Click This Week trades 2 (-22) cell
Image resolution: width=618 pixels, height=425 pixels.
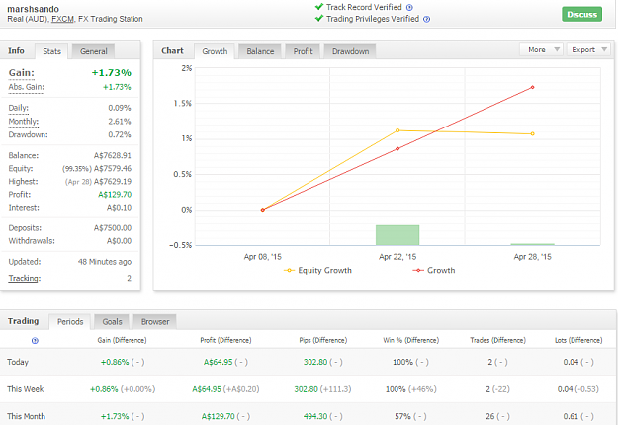pyautogui.click(x=497, y=389)
